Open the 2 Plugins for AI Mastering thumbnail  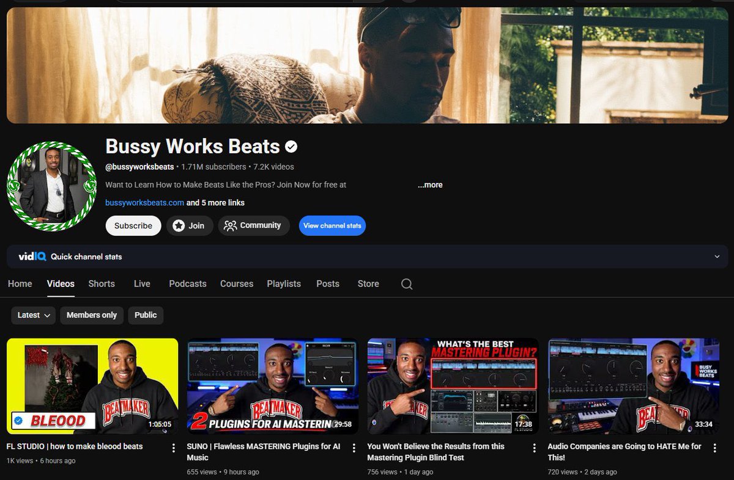point(273,386)
